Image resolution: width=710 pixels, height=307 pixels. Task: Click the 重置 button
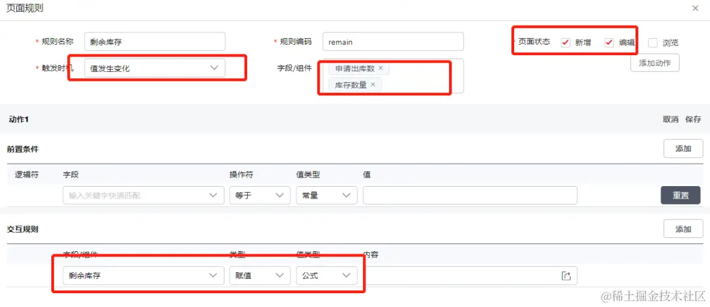coord(680,195)
